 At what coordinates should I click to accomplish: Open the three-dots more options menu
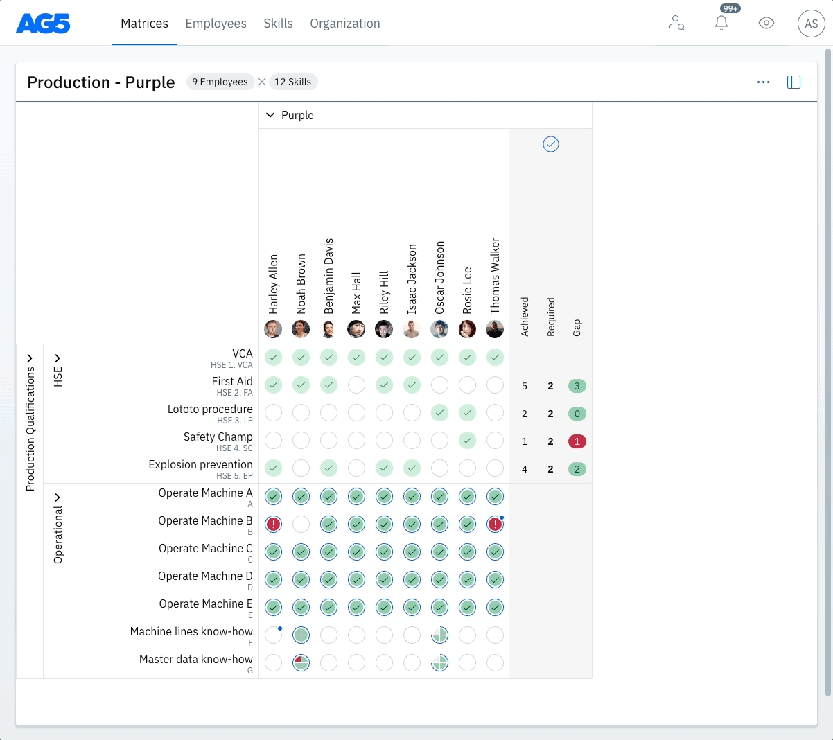point(763,82)
